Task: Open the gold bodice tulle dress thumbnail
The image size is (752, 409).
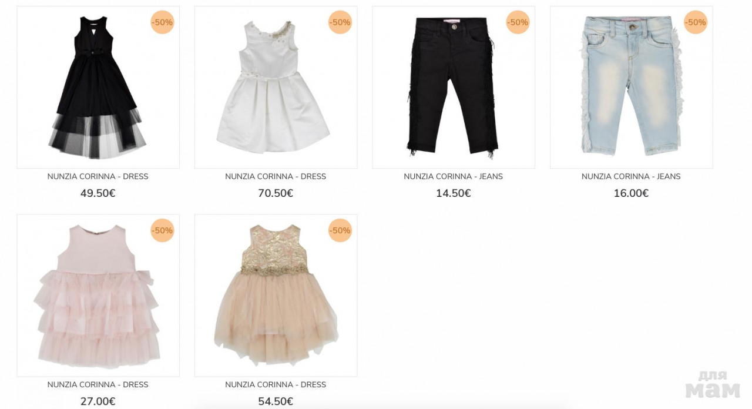Action: [276, 295]
